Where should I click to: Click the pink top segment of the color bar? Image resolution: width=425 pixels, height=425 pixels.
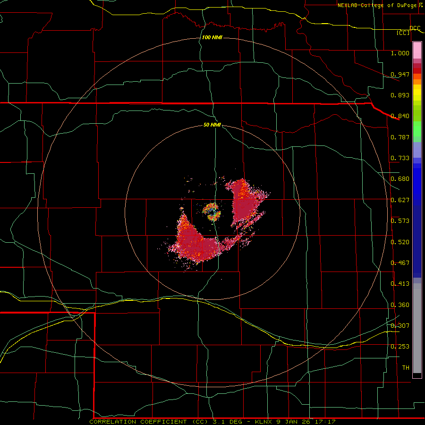pos(417,51)
